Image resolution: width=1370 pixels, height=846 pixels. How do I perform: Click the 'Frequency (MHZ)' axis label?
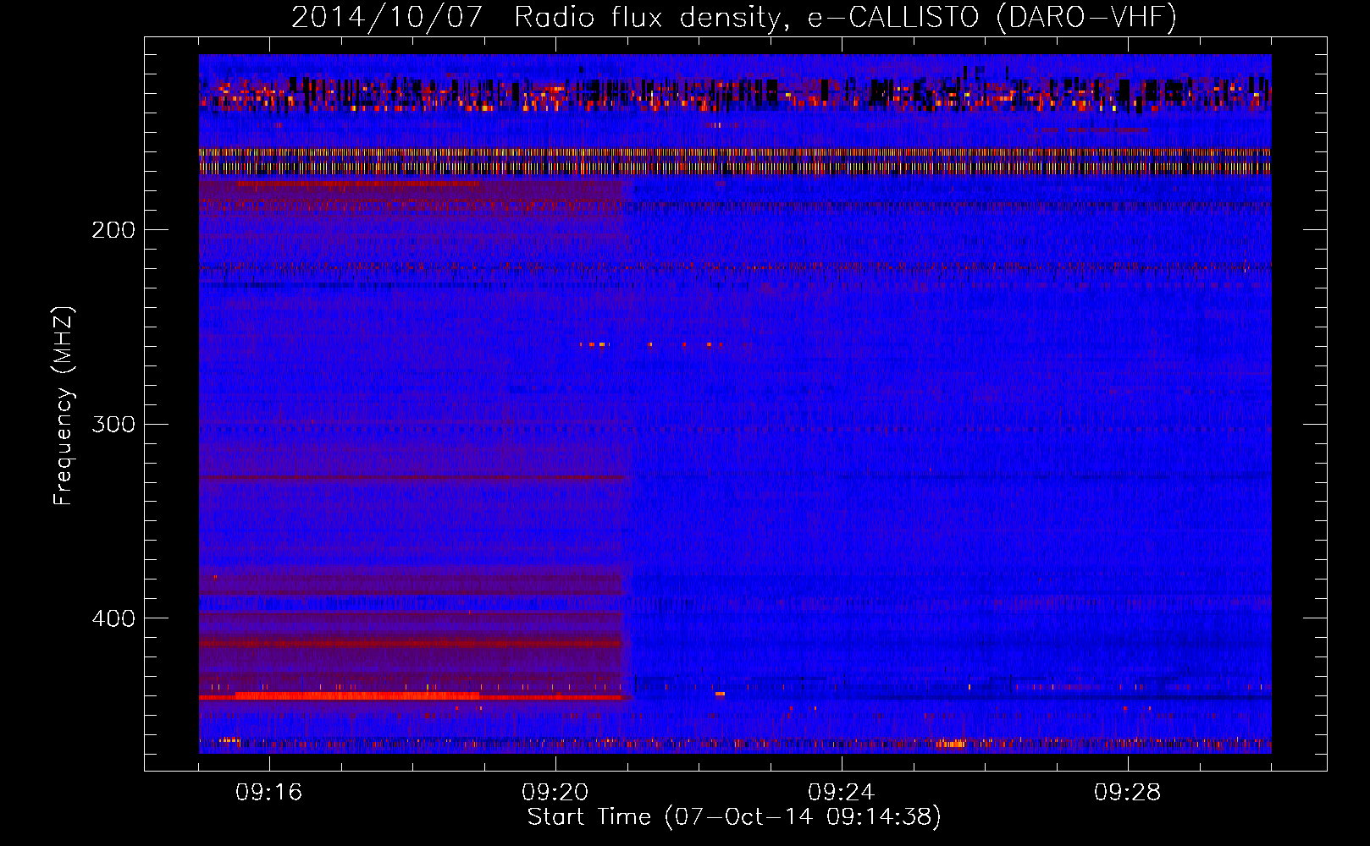click(x=64, y=406)
